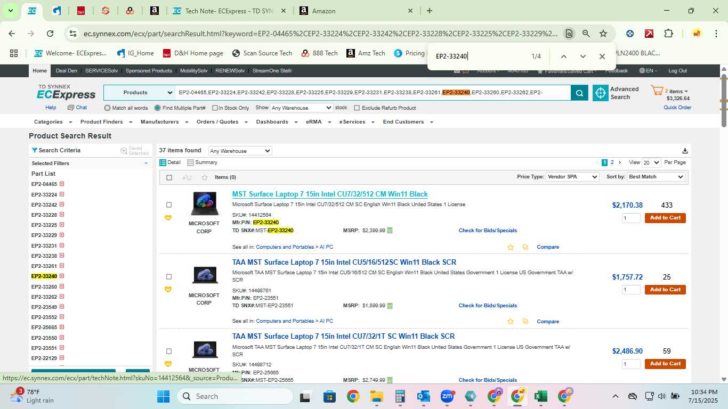Click the magnifier search button in ECExpress
This screenshot has width=728, height=409.
(579, 93)
